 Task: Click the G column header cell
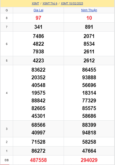[7, 10]
